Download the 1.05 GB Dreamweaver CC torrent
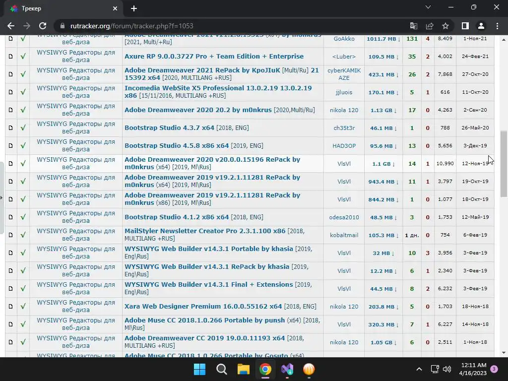 click(x=383, y=342)
